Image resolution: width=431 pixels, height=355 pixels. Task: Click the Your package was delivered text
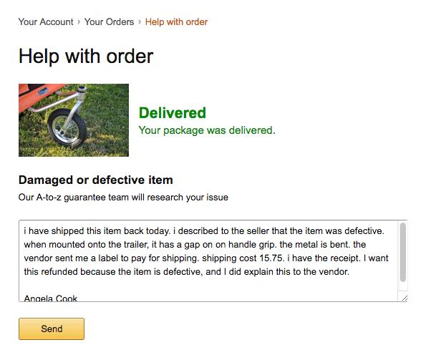[207, 130]
